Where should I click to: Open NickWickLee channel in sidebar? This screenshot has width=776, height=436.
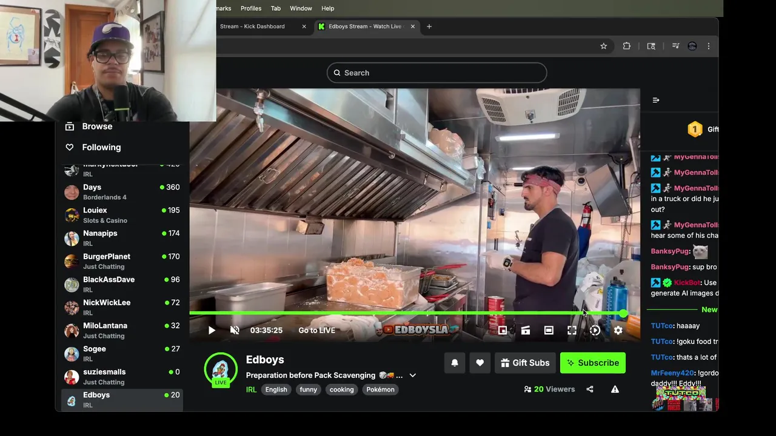(122, 307)
